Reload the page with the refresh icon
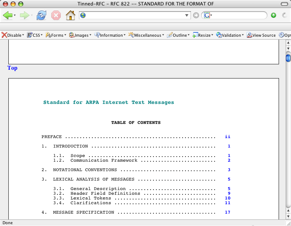The height and width of the screenshot is (226, 291). click(41, 15)
